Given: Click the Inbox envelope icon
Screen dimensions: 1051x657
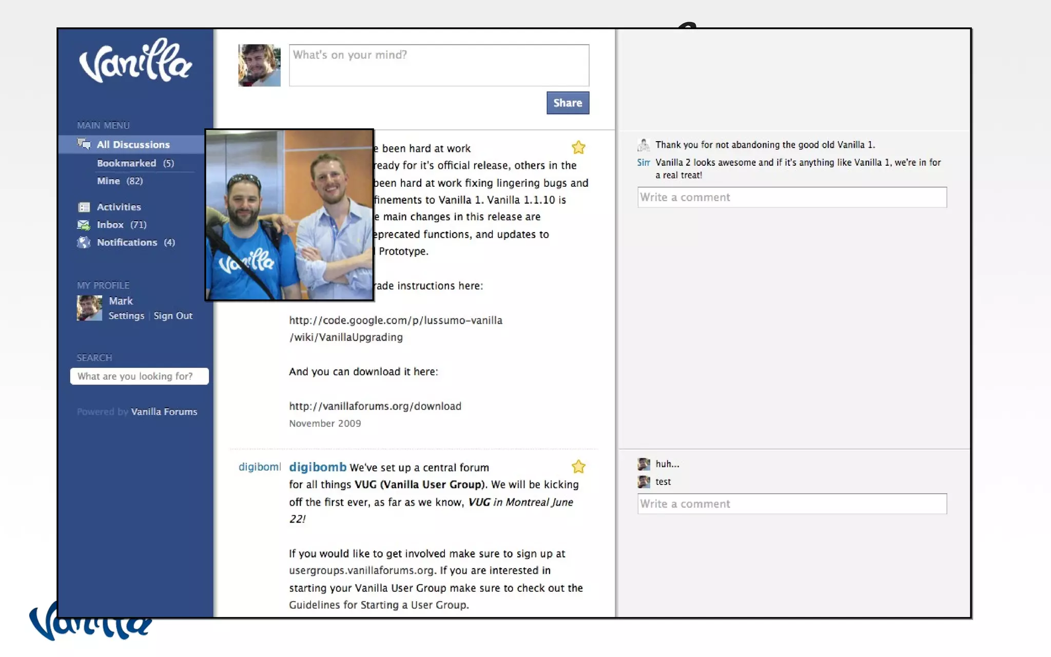Looking at the screenshot, I should point(84,225).
